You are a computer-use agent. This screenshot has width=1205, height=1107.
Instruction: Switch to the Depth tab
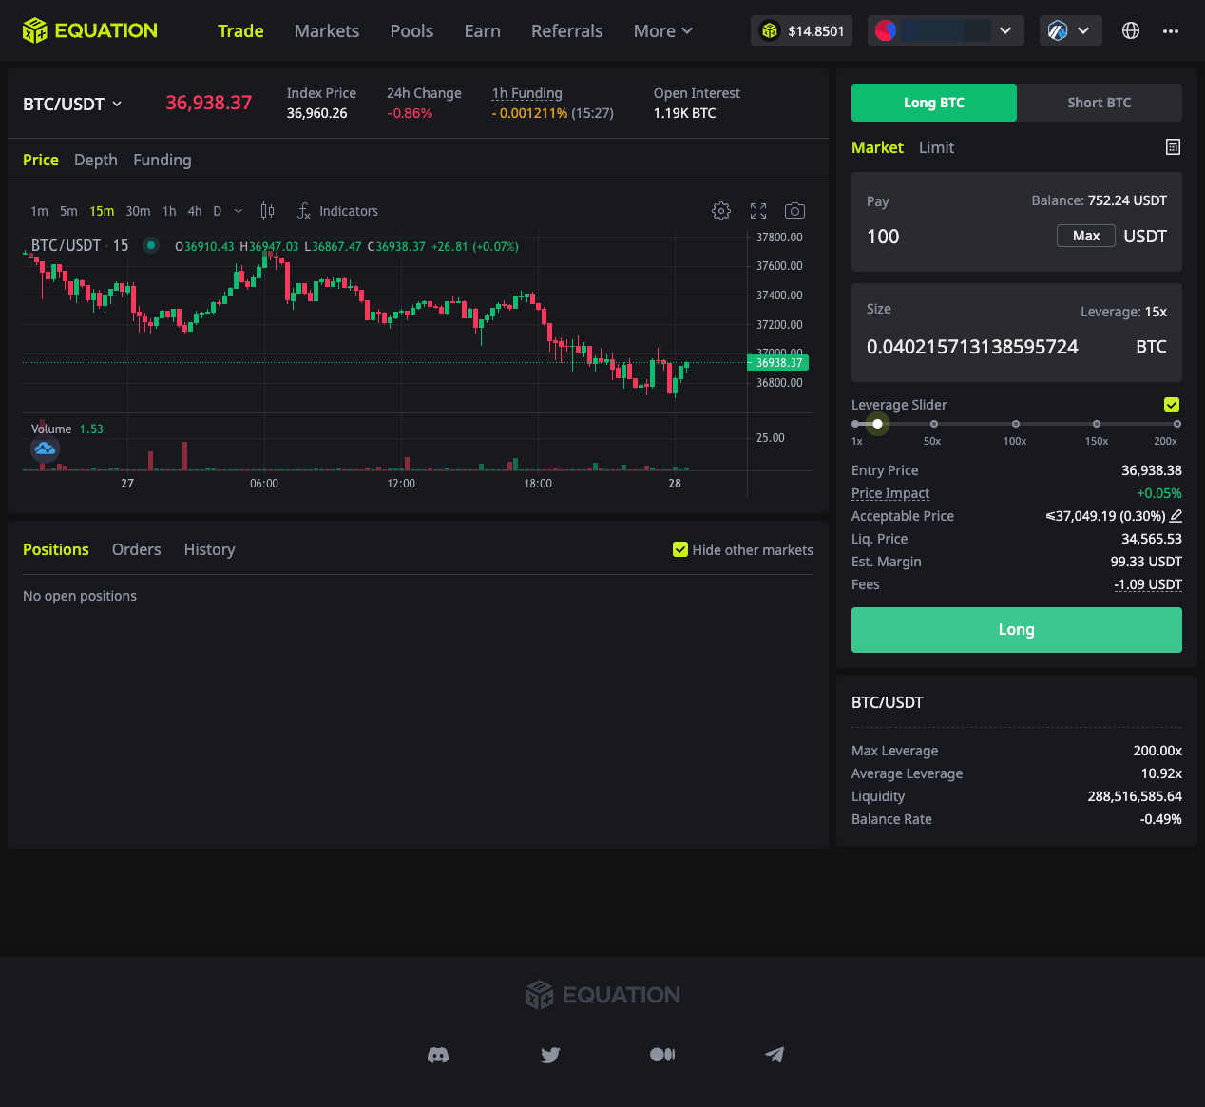[96, 160]
